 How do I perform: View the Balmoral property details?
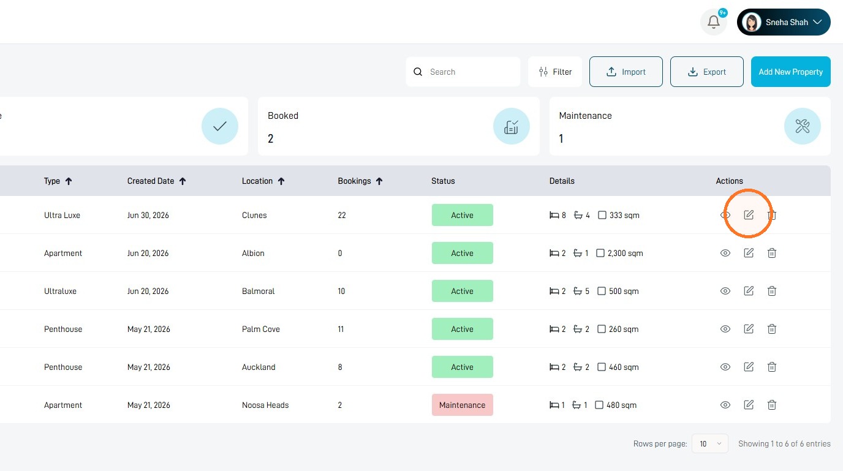pos(725,291)
